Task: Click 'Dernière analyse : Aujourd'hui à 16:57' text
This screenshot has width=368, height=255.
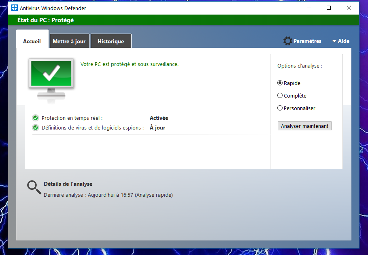Action: coord(89,195)
